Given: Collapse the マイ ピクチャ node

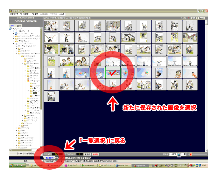Looking at the screenshot, I should click(x=25, y=81).
